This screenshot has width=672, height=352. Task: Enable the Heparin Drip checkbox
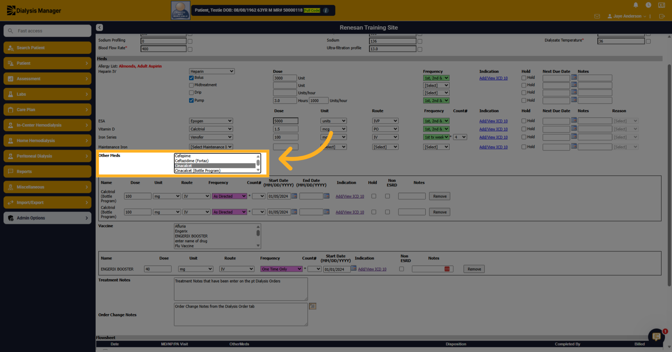pos(191,93)
